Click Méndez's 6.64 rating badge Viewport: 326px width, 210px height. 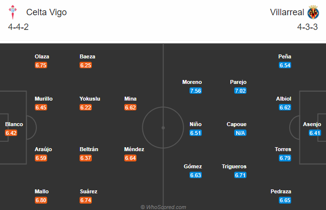(130, 158)
